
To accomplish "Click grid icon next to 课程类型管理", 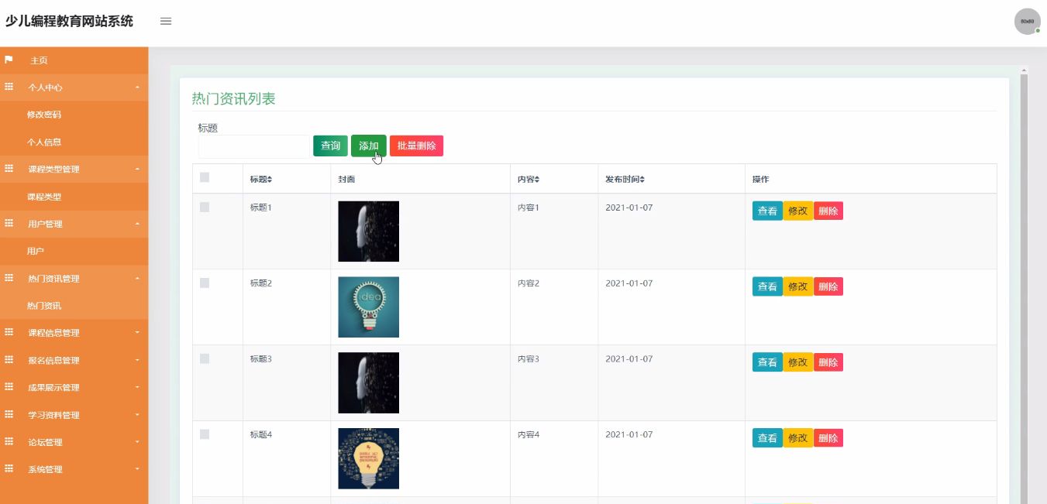I will point(9,169).
